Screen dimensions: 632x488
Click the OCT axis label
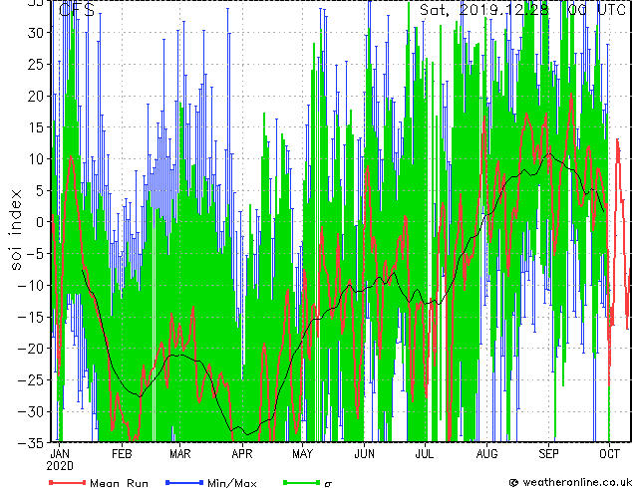pyautogui.click(x=609, y=454)
